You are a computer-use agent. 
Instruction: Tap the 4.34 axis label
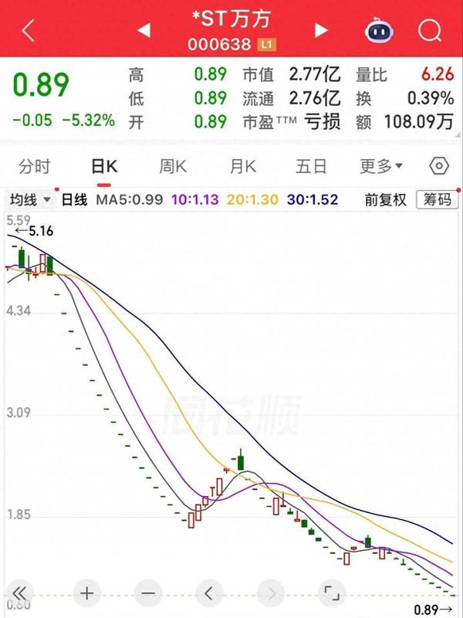(x=19, y=311)
